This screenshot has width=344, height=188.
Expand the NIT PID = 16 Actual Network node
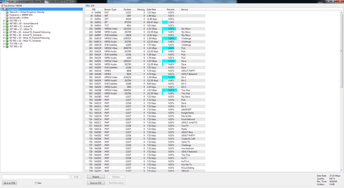pos(4,23)
